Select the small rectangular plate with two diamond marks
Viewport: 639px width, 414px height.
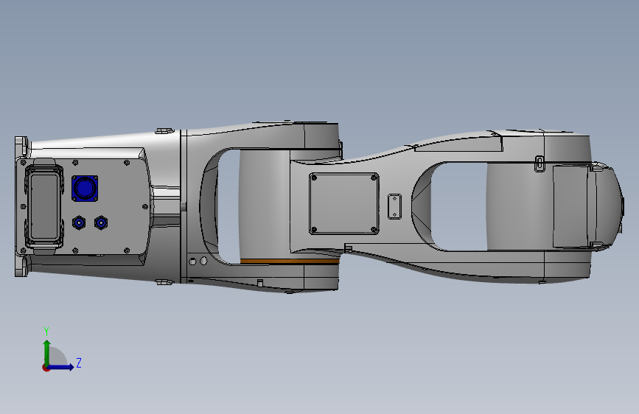coord(394,206)
